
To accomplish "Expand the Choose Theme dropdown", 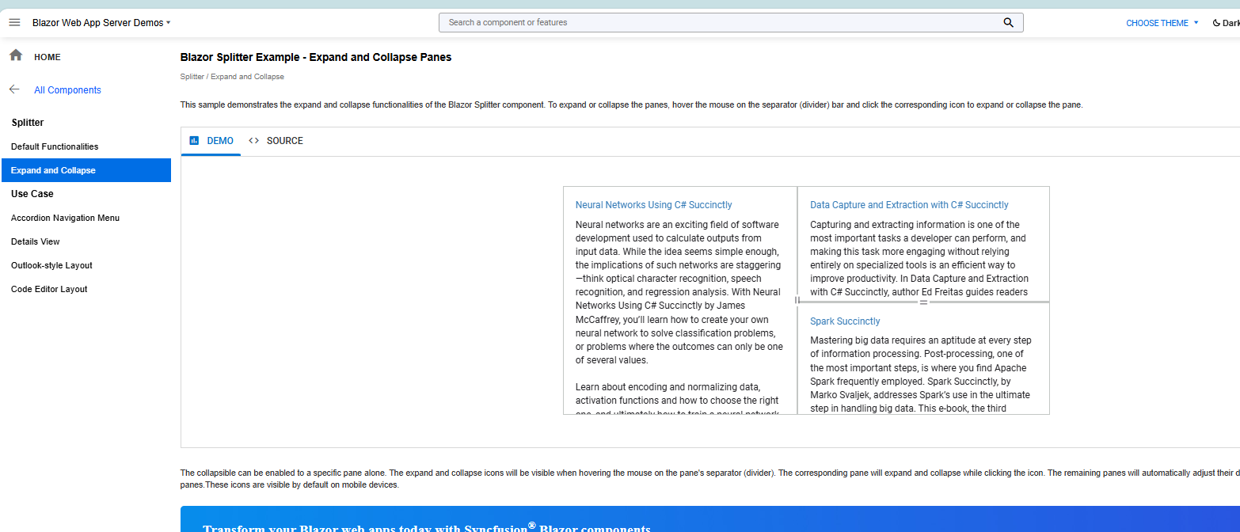I will (1162, 23).
